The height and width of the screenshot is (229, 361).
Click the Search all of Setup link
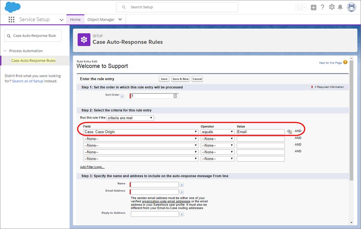[x=27, y=81]
